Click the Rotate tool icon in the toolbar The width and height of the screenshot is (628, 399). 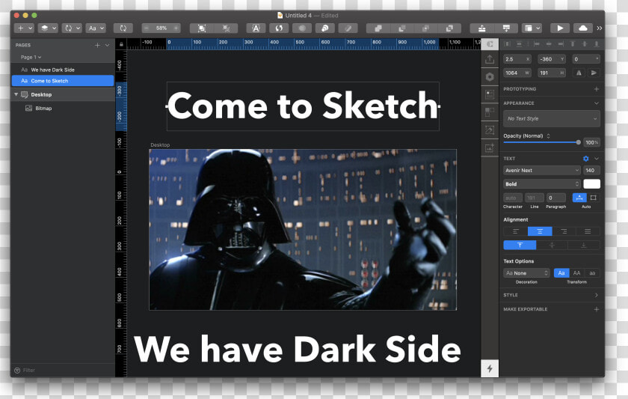click(279, 28)
